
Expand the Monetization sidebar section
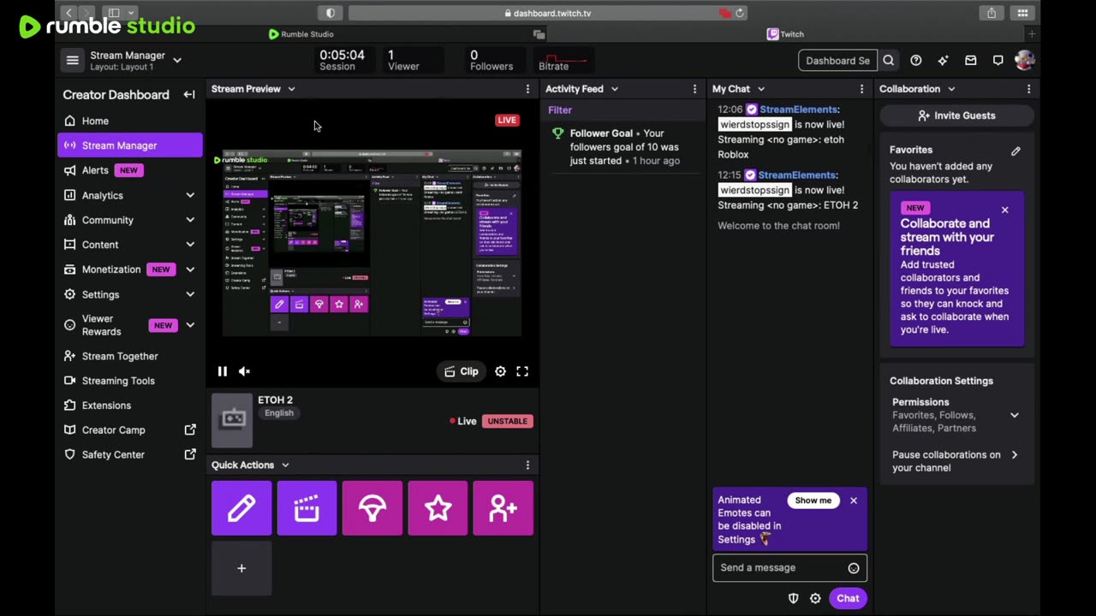(190, 269)
